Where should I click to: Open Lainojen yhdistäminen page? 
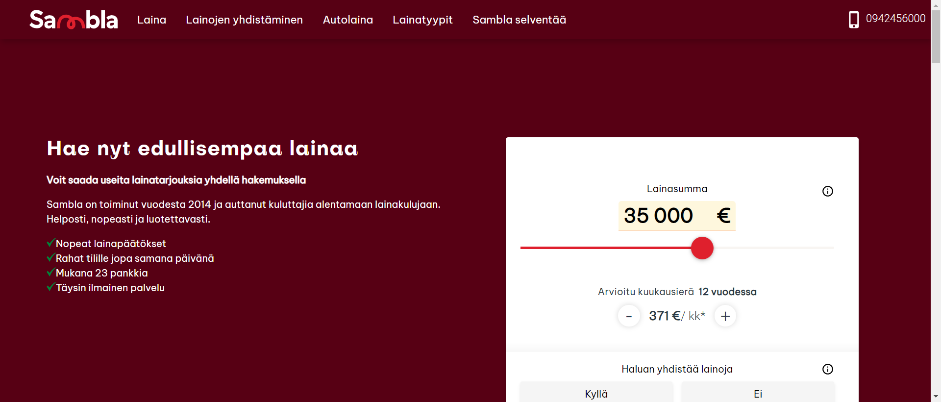[244, 20]
